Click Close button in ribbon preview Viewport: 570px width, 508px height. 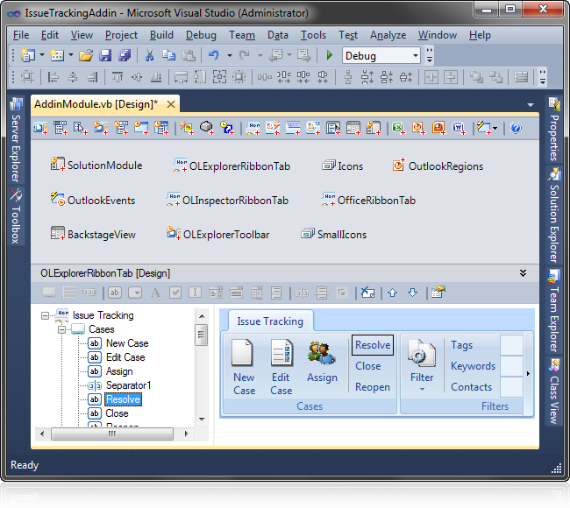coord(368,366)
